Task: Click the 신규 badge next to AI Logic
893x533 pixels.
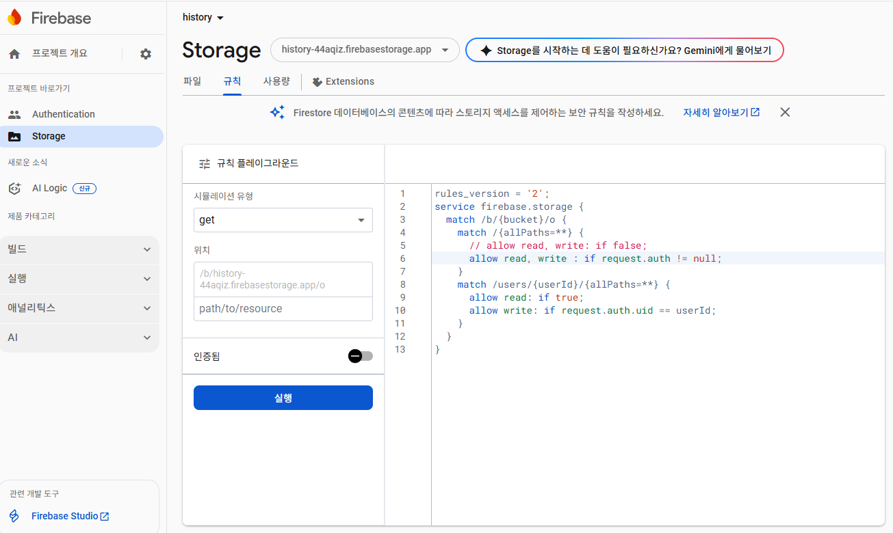Action: point(84,189)
